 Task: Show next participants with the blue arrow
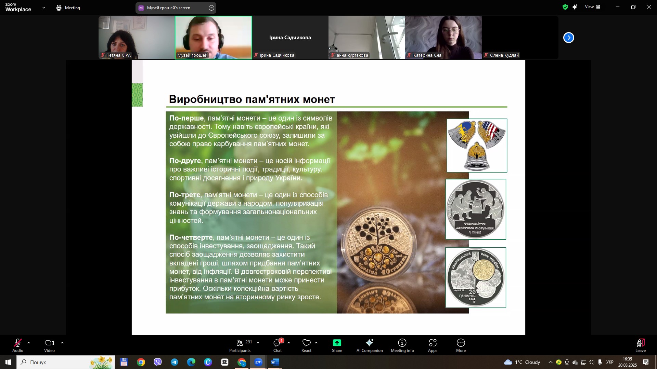[569, 38]
